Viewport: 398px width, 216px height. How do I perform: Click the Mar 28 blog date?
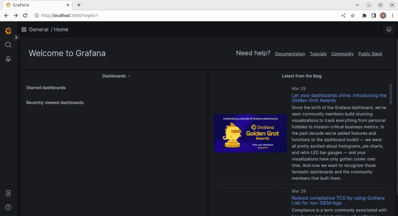pos(298,191)
